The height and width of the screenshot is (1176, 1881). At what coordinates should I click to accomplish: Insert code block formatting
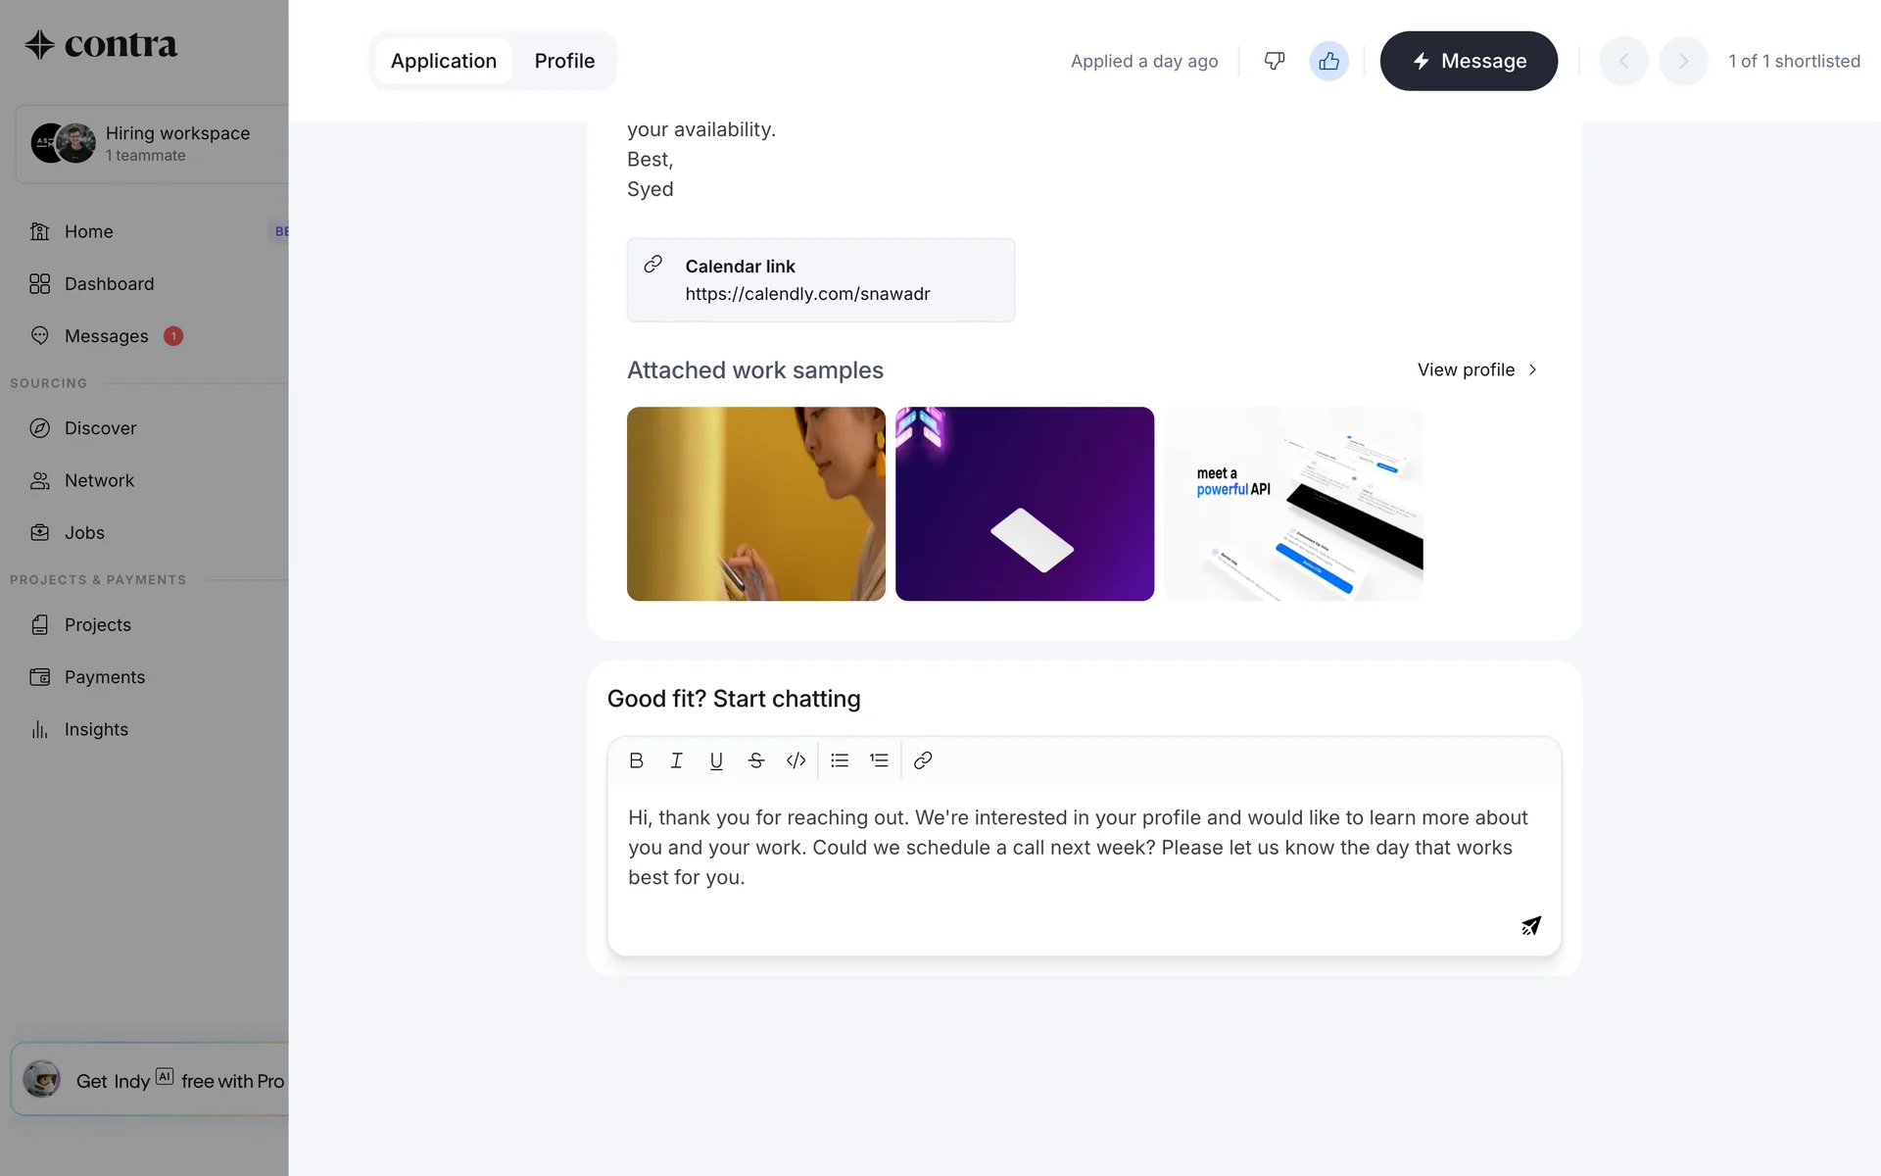pos(796,760)
